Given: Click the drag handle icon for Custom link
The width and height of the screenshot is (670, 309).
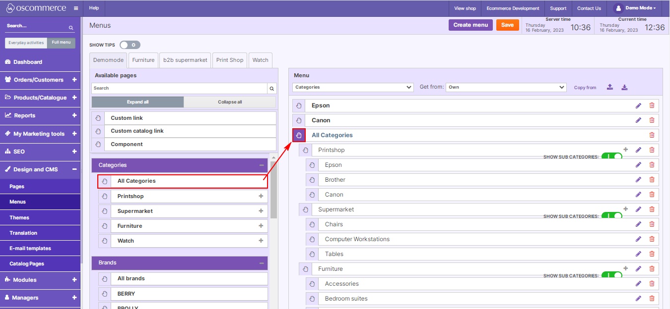Looking at the screenshot, I should 98,118.
